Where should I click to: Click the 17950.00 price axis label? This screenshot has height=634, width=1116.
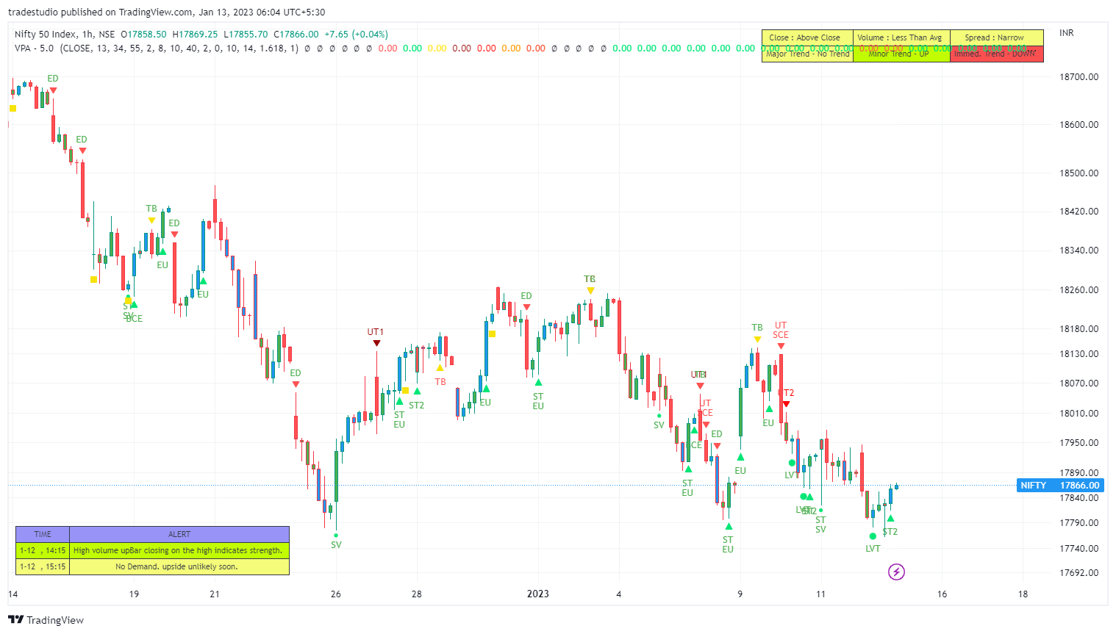coord(1079,443)
